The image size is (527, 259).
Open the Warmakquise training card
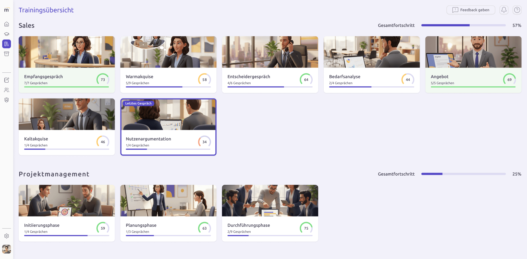coord(168,64)
